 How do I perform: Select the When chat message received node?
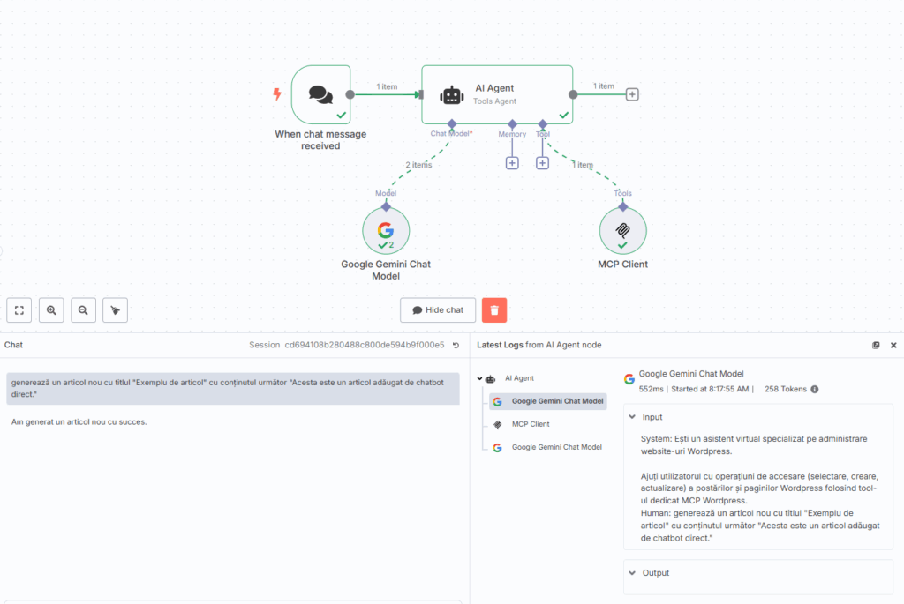(321, 94)
